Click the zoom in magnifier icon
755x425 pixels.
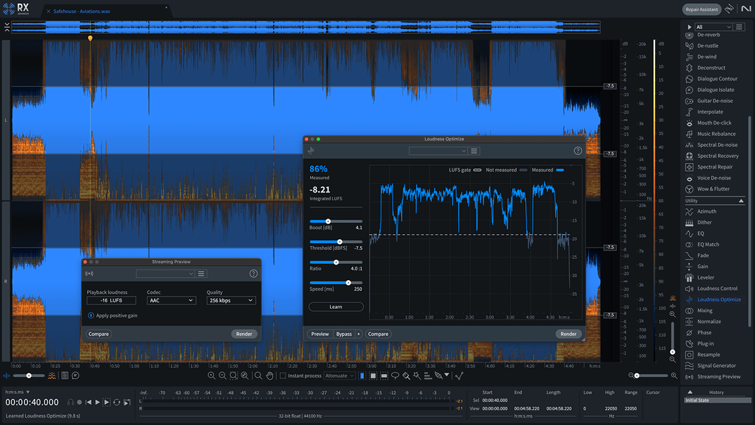click(211, 376)
